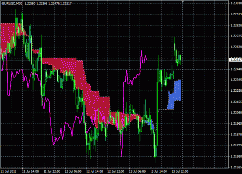Image resolution: width=242 pixels, height=174 pixels.
Task: Click the 12 Jul 06:00 time label
Action: 73,171
